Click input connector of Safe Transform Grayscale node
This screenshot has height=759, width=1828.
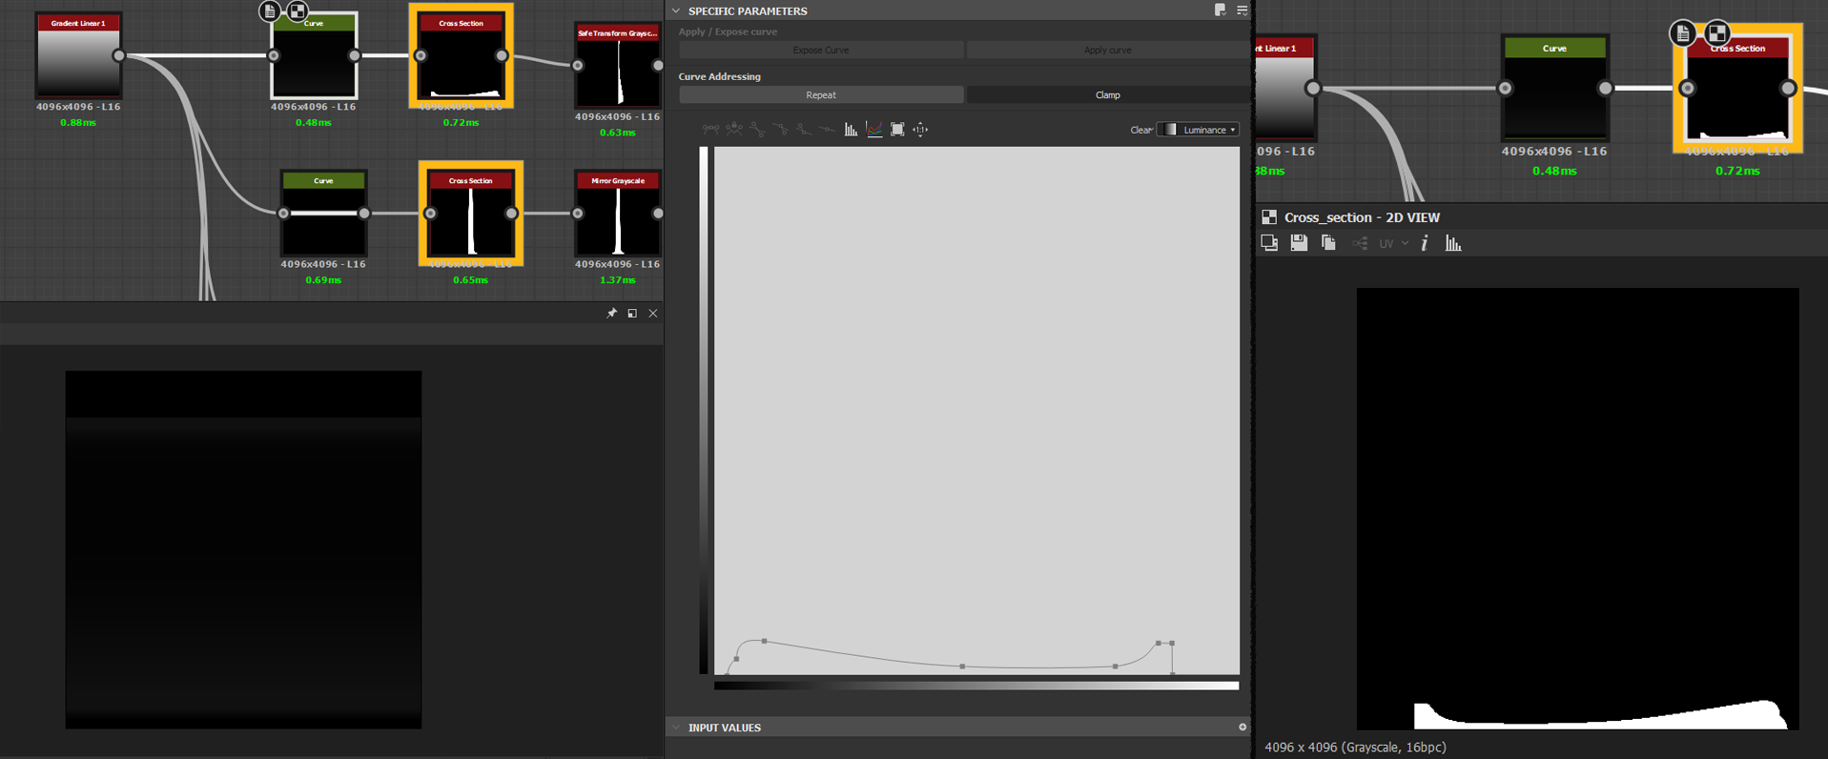578,66
